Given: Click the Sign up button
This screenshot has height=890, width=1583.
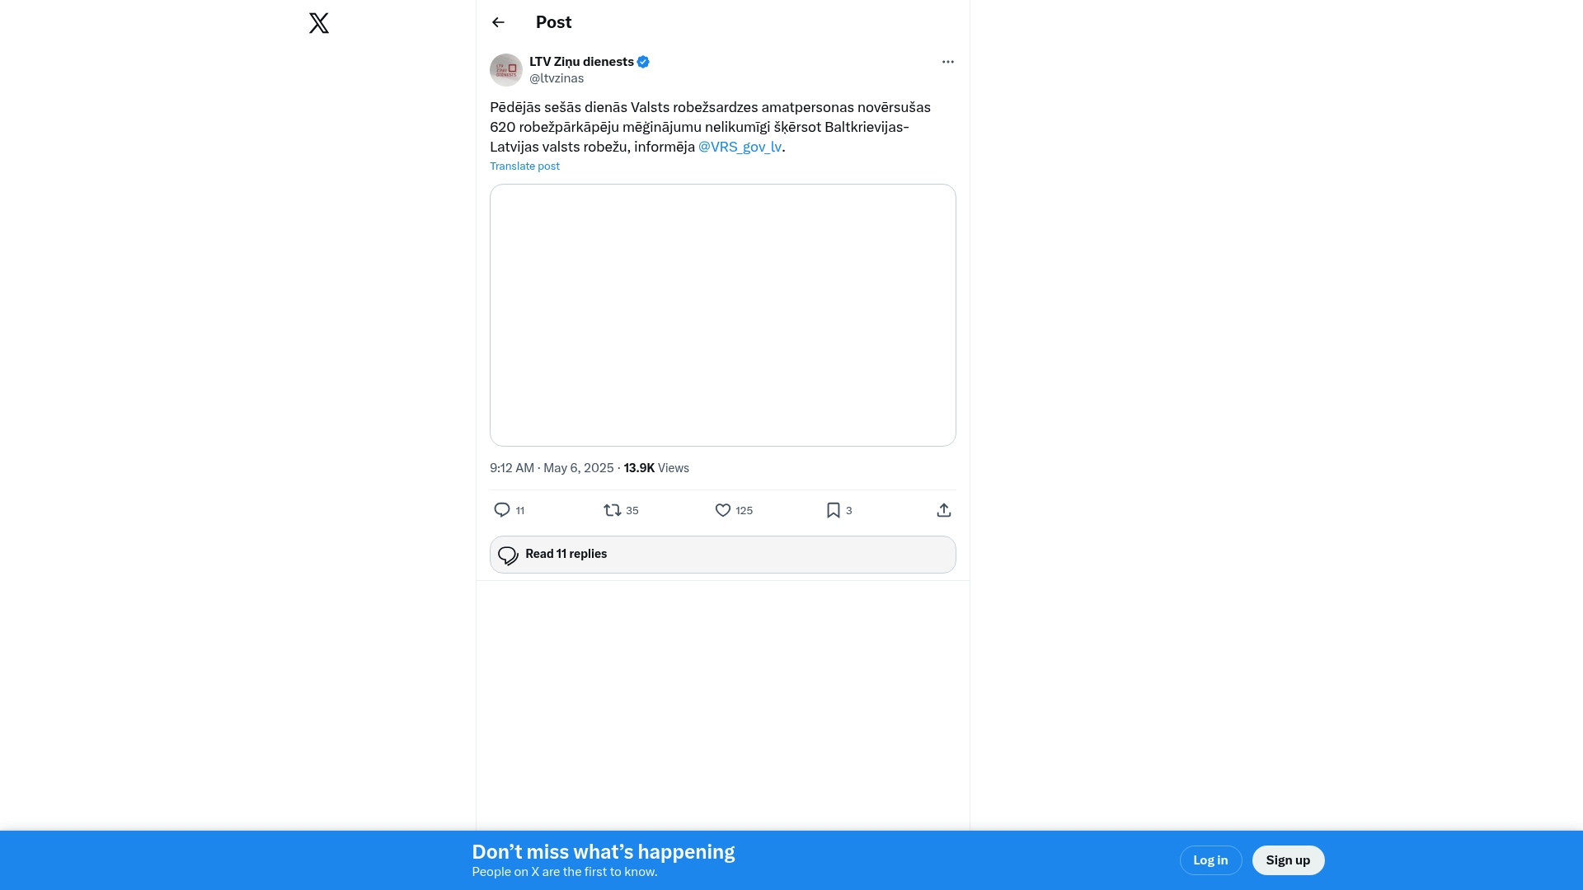Looking at the screenshot, I should point(1288,860).
